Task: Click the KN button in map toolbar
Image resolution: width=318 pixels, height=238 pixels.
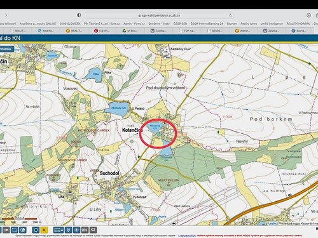Action: (85, 230)
